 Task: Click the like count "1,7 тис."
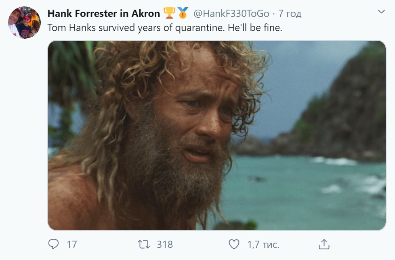tap(263, 244)
